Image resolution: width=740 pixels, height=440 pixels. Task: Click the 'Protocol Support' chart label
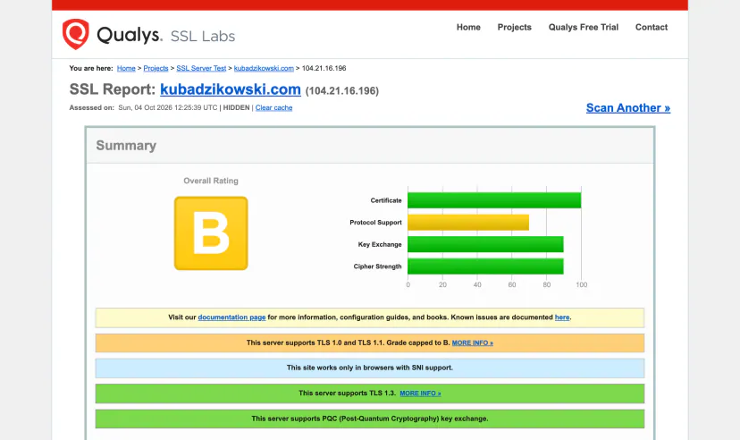[375, 223]
